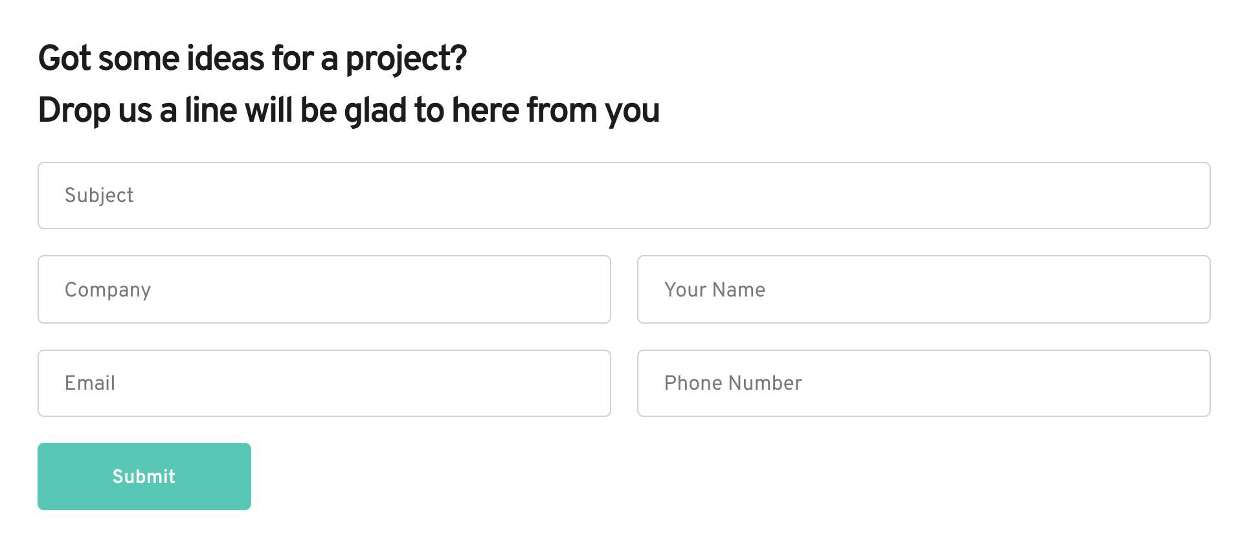Click the box for your telephone number

coord(923,383)
